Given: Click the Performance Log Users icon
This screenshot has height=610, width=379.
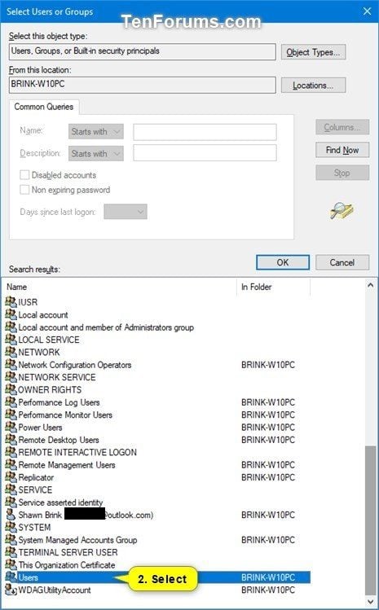Looking at the screenshot, I should click(x=11, y=402).
